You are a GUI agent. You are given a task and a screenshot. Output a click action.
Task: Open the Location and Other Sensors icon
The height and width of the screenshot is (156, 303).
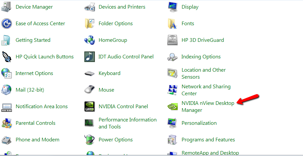(x=173, y=73)
